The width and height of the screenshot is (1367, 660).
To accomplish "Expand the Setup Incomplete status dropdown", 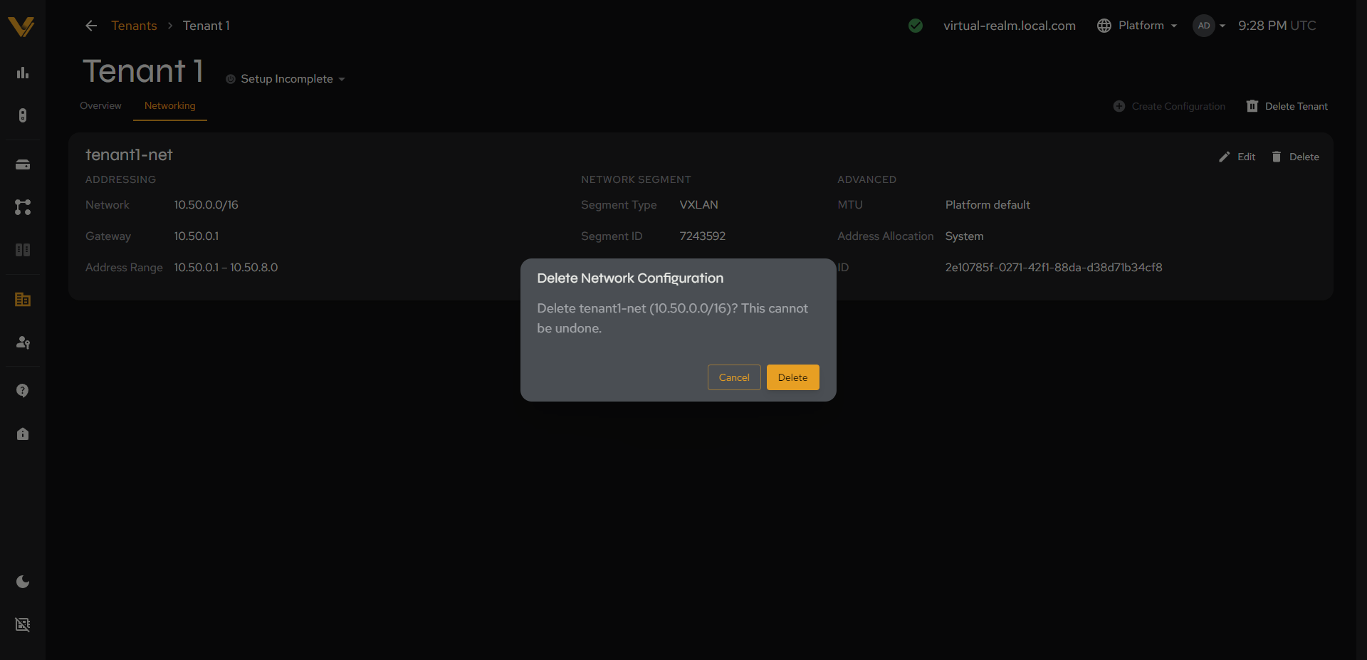I will [286, 79].
